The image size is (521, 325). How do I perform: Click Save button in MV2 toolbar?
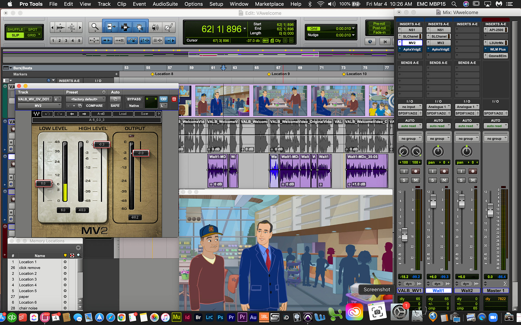[x=144, y=114]
